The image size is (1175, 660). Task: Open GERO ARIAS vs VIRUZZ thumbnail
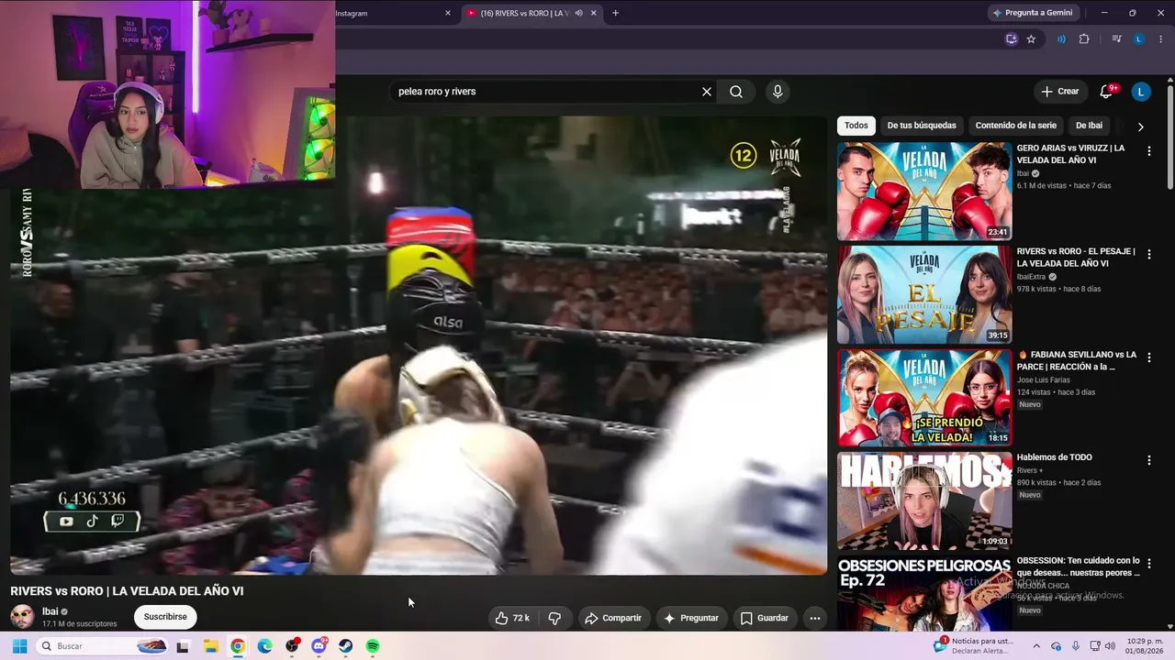tap(924, 192)
